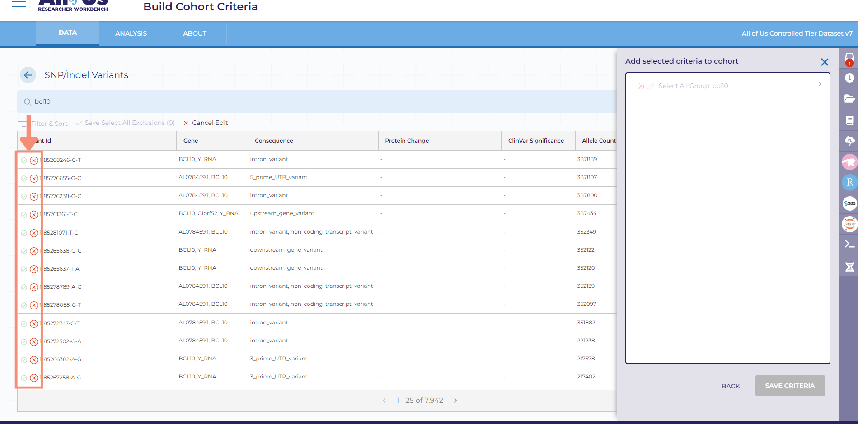Viewport: 858px width, 424px height.
Task: Click the search magnifier icon
Action: click(x=28, y=102)
